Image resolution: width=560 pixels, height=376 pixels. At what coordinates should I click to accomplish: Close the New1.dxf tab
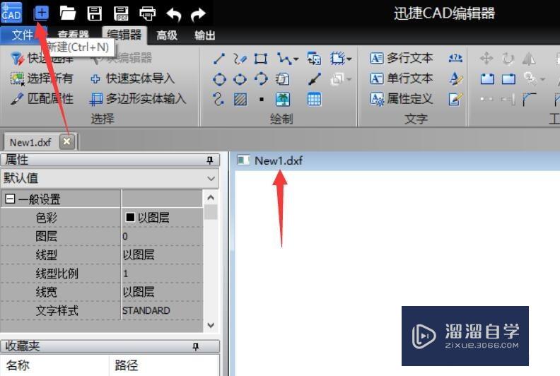click(x=66, y=142)
